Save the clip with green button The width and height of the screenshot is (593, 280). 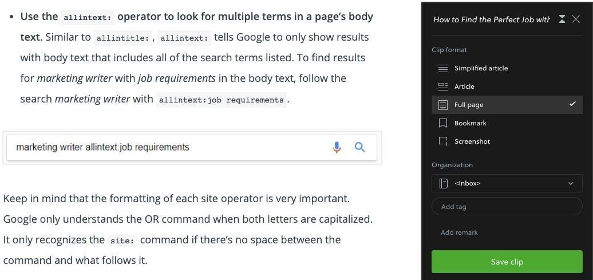[507, 262]
